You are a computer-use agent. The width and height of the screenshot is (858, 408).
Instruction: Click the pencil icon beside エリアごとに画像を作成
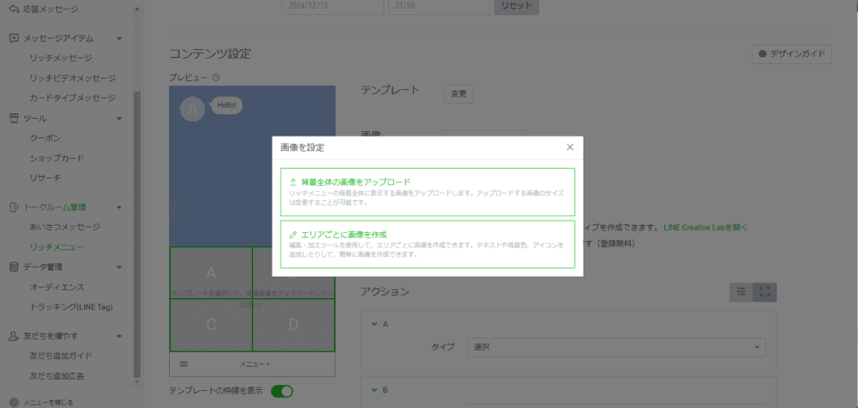293,234
